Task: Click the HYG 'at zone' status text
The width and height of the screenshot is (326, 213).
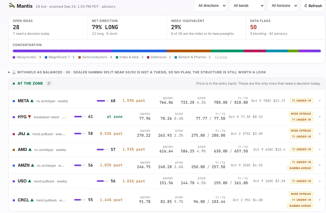Action: pos(115,117)
